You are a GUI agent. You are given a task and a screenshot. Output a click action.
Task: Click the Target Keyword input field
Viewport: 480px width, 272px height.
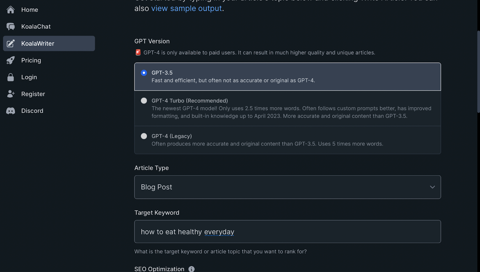point(287,232)
